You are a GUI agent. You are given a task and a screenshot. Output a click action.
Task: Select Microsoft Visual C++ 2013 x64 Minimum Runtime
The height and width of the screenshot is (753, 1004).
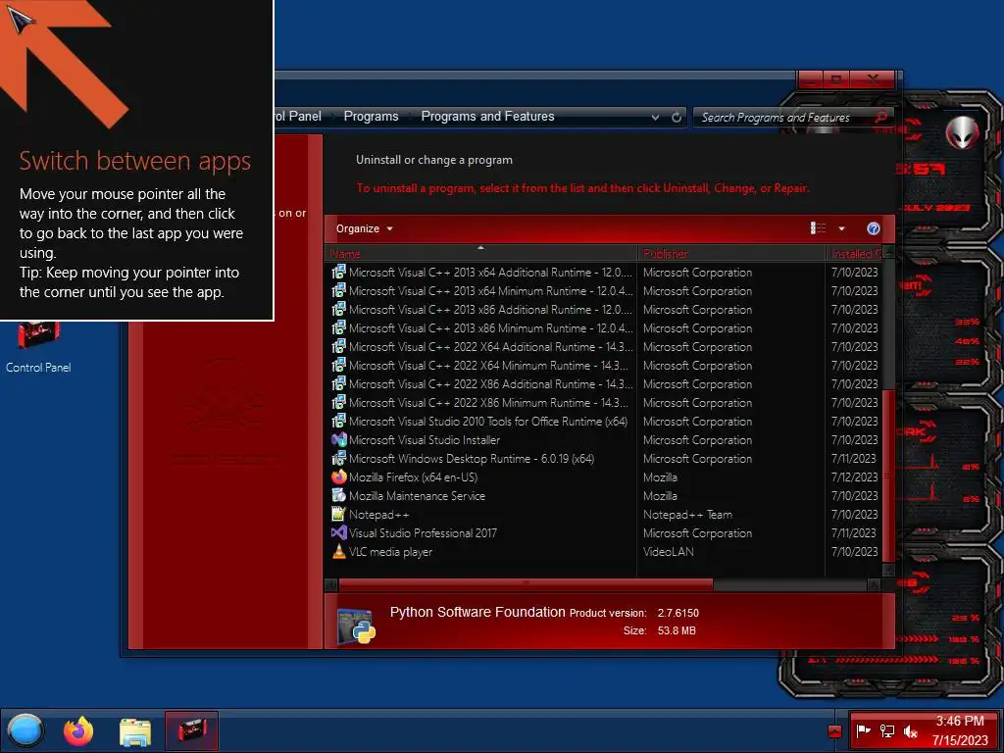click(490, 290)
